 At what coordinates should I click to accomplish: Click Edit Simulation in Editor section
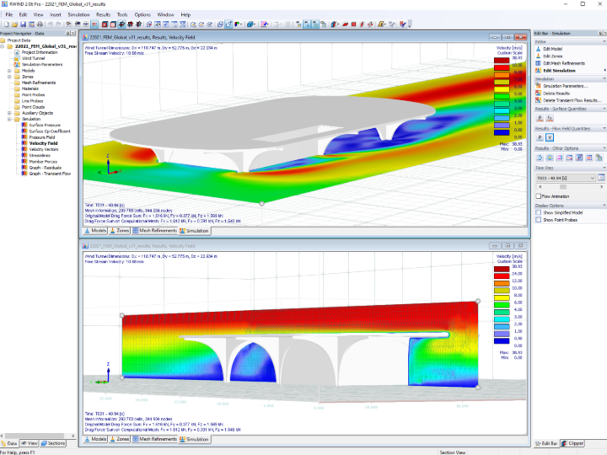(559, 71)
